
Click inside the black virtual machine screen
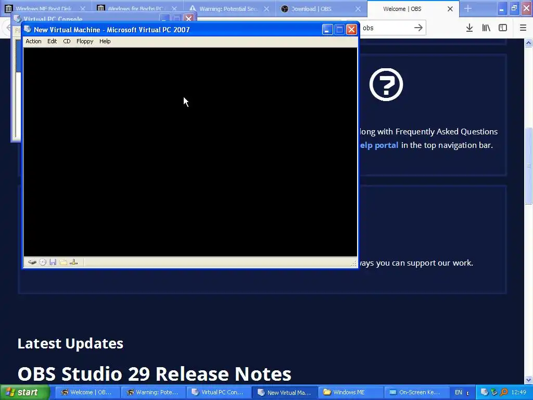point(191,152)
